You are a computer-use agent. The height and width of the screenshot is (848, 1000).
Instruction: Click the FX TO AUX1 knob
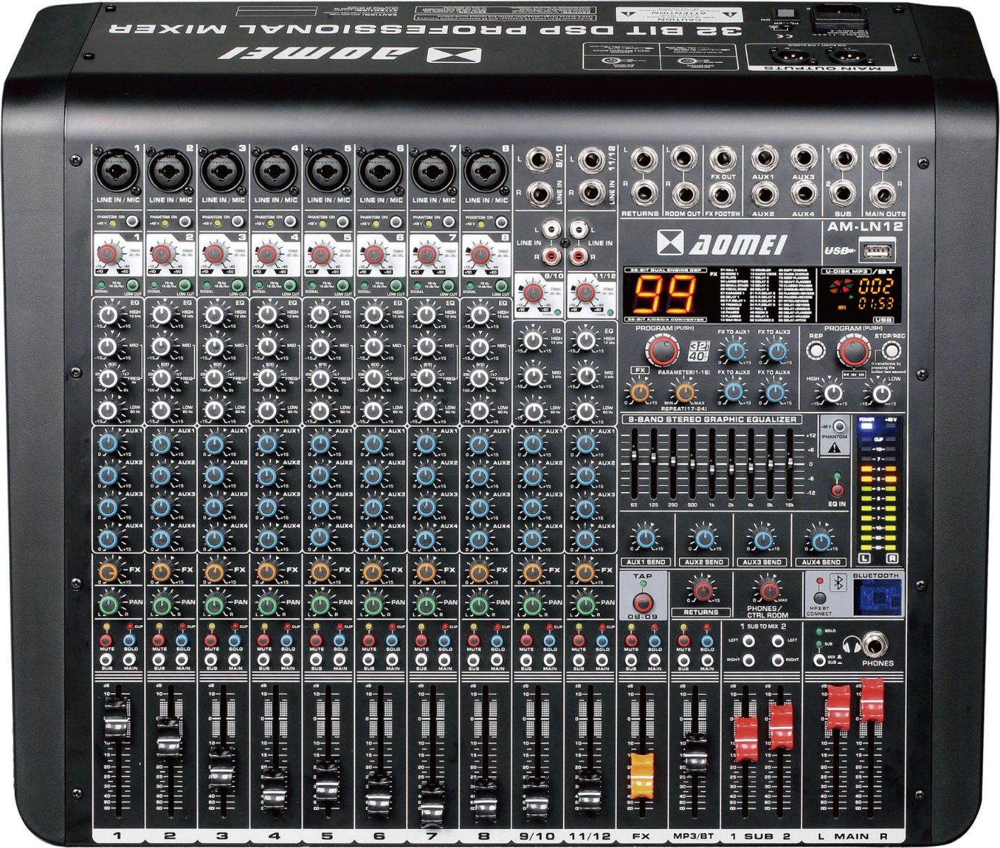(x=734, y=351)
